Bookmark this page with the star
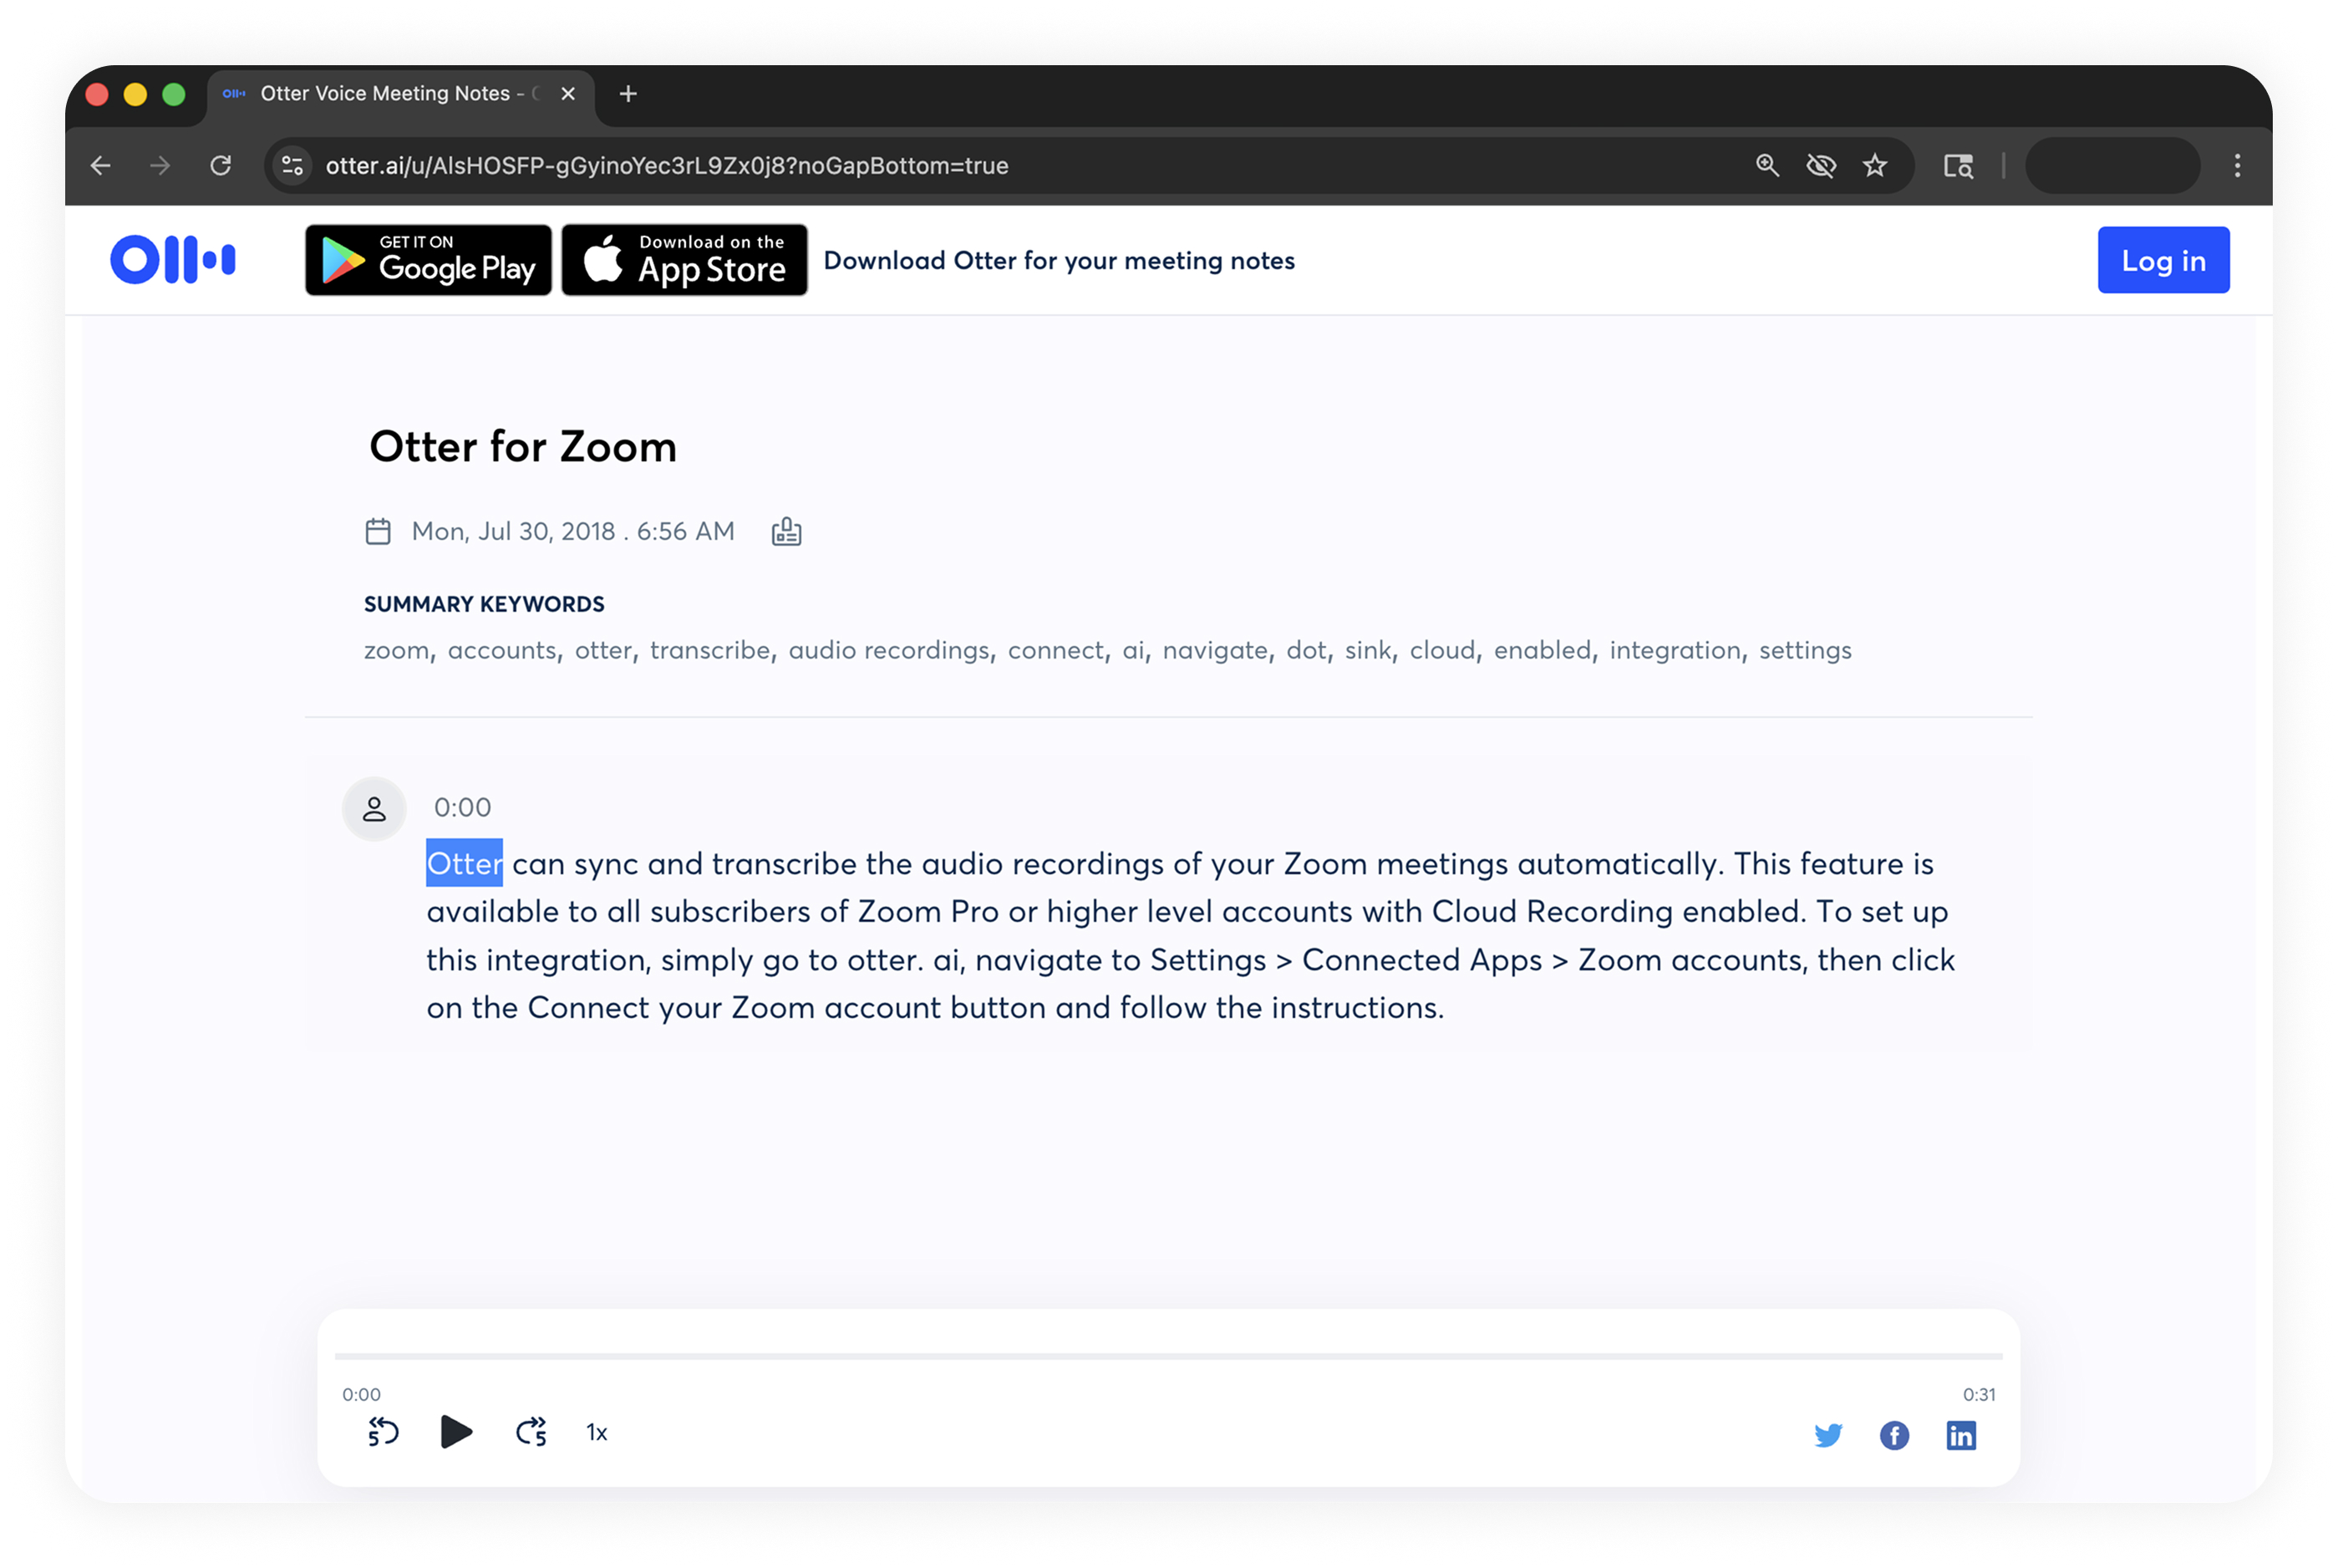2338x1568 pixels. [x=1874, y=165]
